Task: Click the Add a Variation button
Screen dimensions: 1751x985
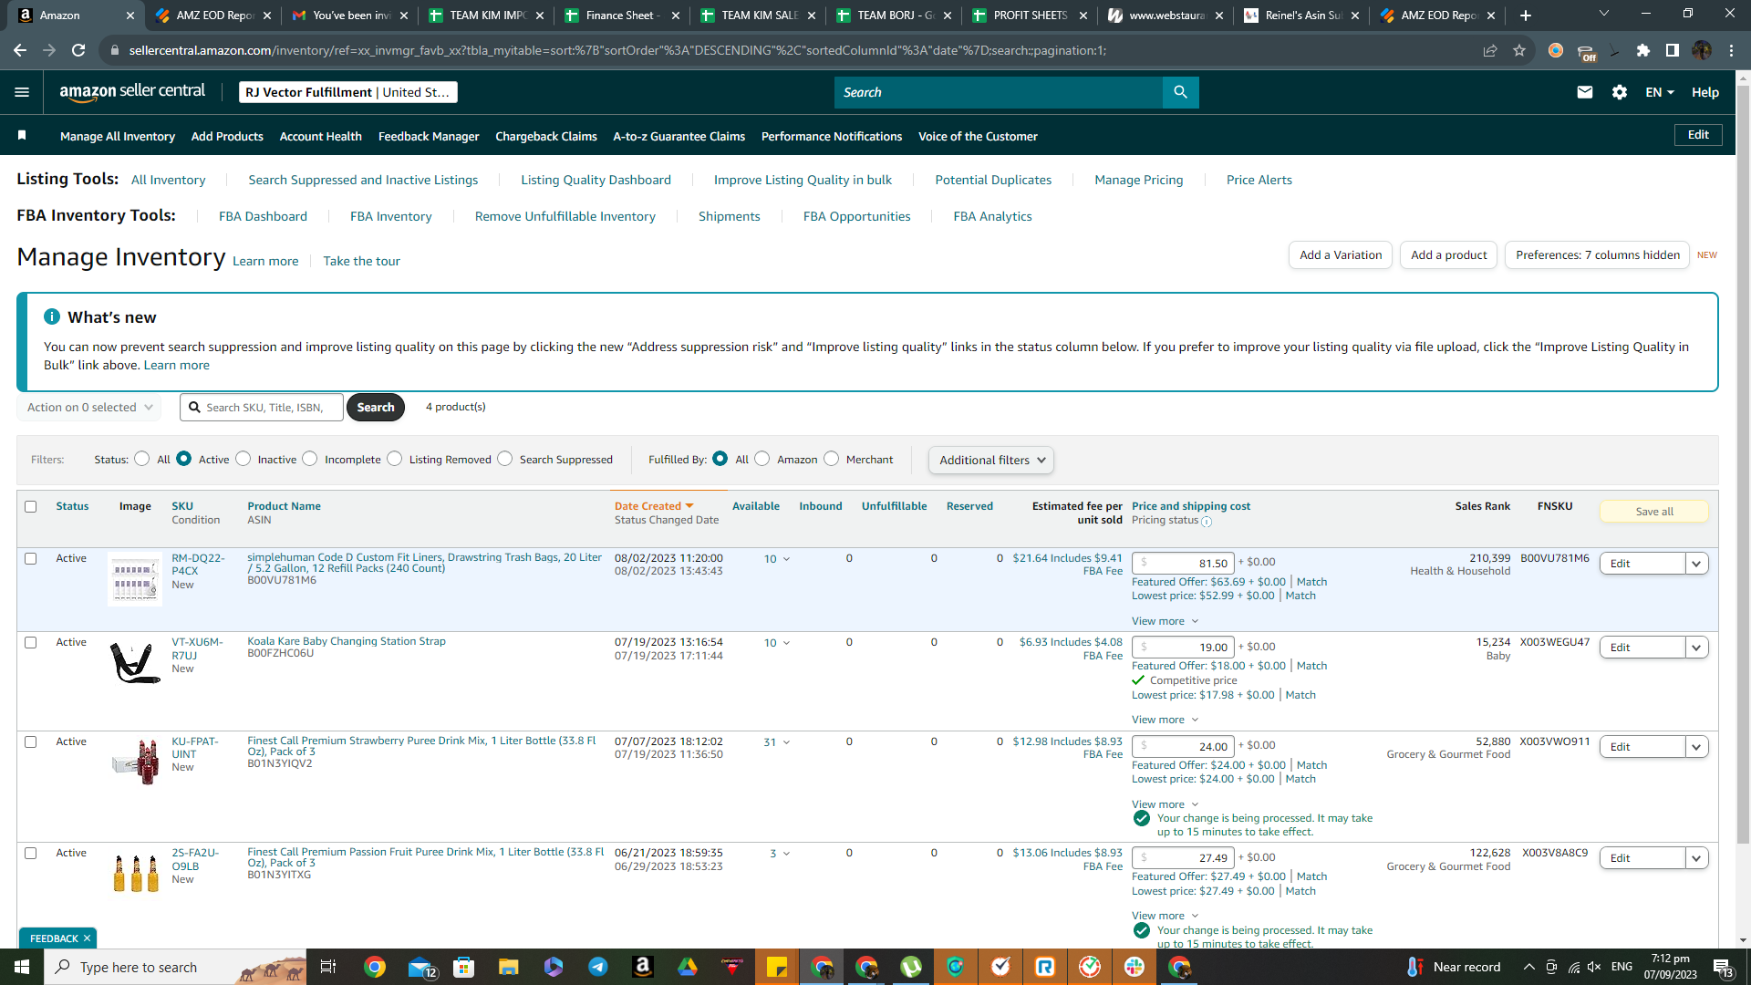Action: pyautogui.click(x=1341, y=255)
